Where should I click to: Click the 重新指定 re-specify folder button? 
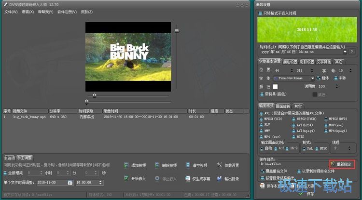[x=342, y=164]
